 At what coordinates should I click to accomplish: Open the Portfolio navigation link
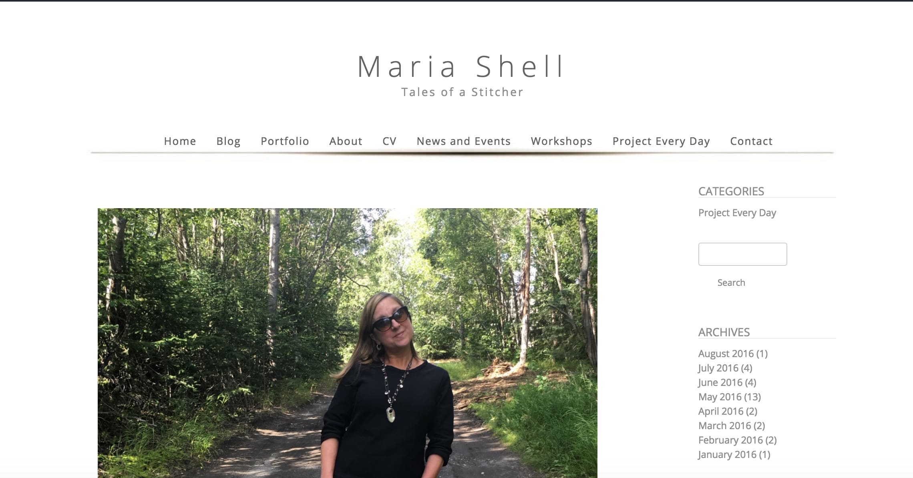pos(285,141)
